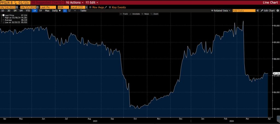Collapse panel with double chevron icon

258,11
